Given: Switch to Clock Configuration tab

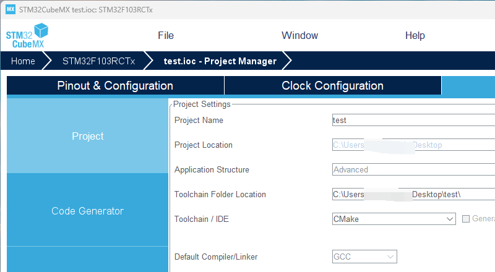Looking at the screenshot, I should click(x=332, y=85).
